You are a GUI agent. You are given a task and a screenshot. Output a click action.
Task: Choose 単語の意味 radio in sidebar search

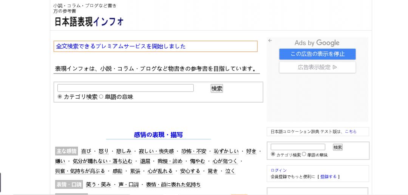pyautogui.click(x=304, y=154)
